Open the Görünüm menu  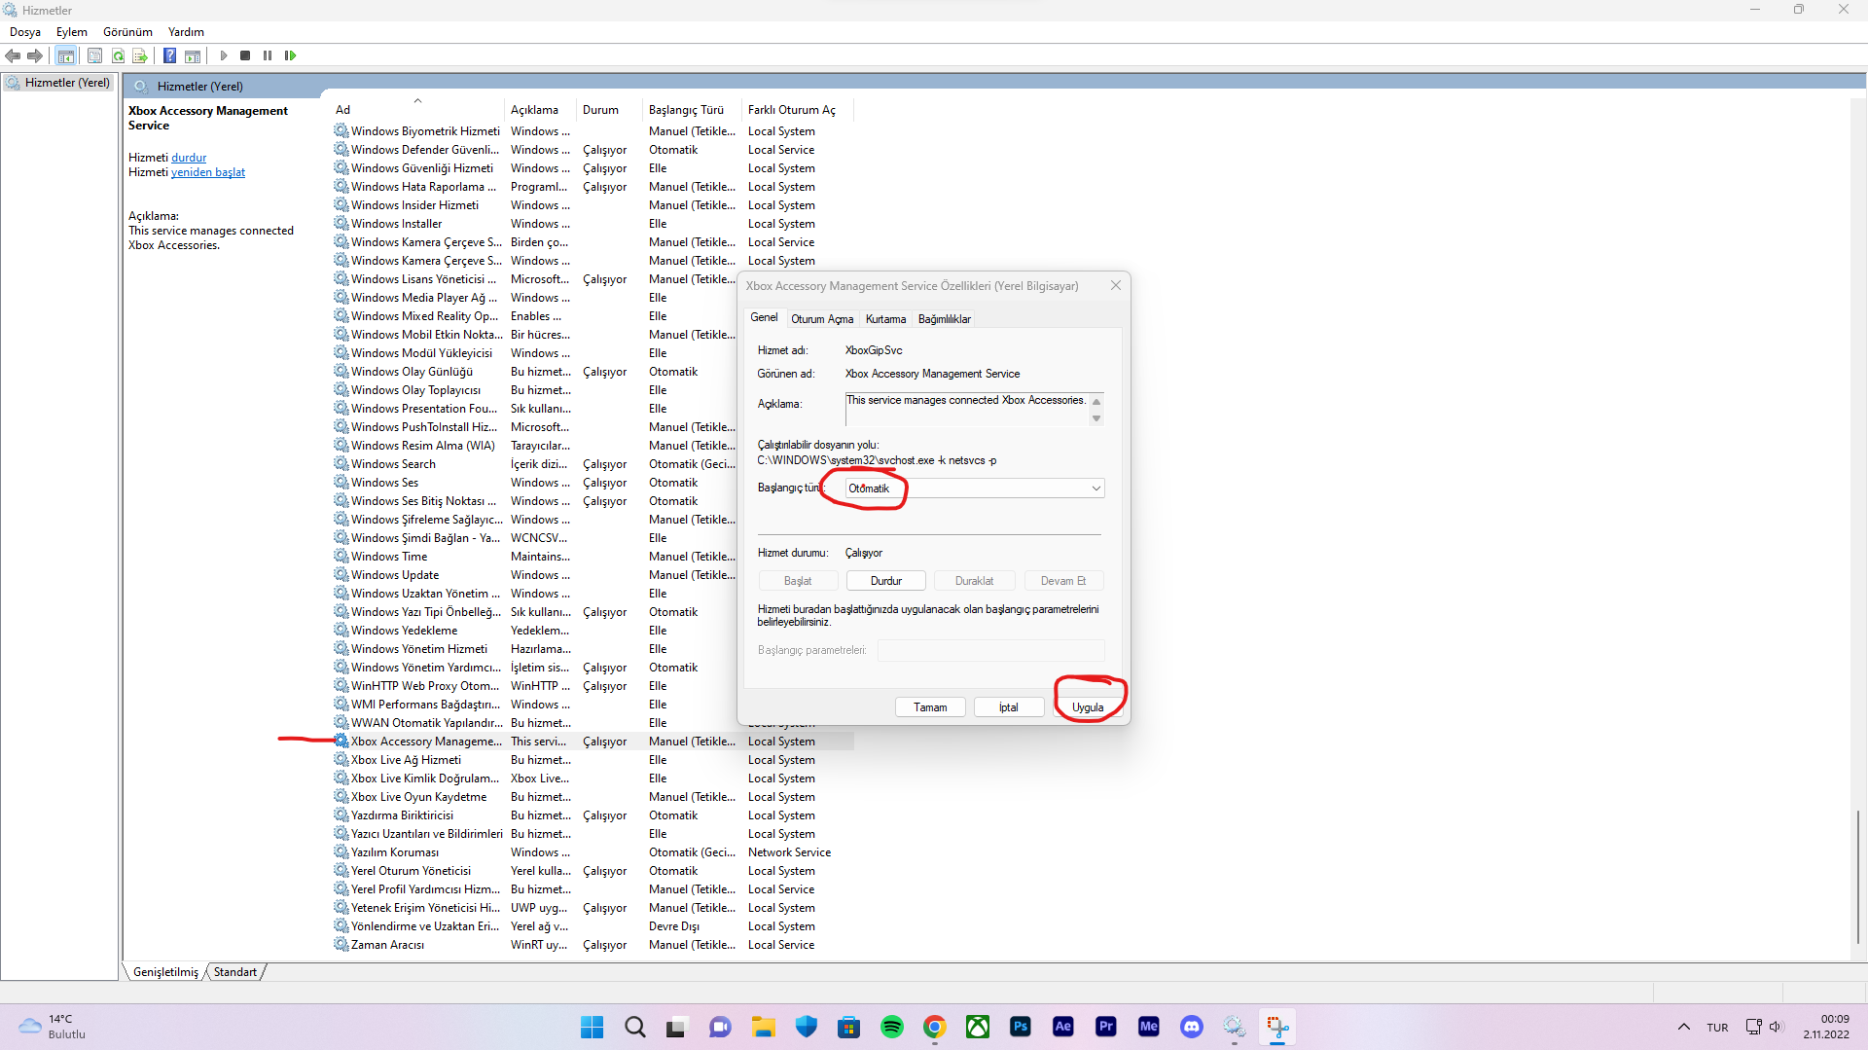pyautogui.click(x=127, y=32)
